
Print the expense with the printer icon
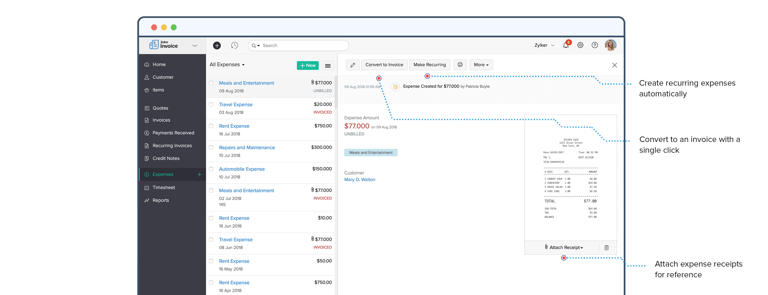460,65
